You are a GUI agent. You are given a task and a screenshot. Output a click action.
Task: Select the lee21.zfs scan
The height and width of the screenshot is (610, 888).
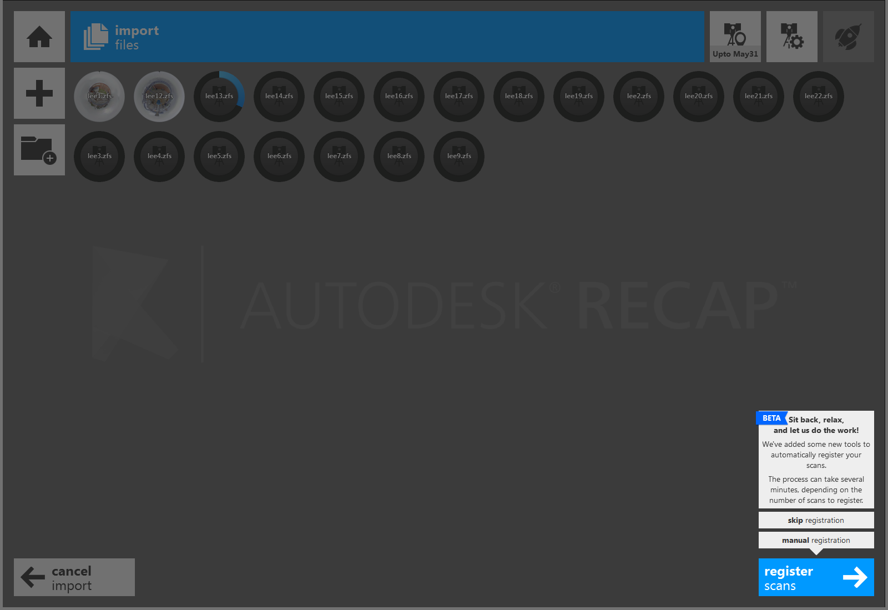[759, 97]
